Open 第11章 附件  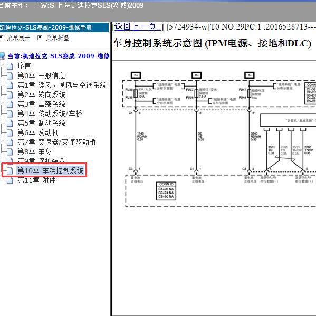(37, 180)
